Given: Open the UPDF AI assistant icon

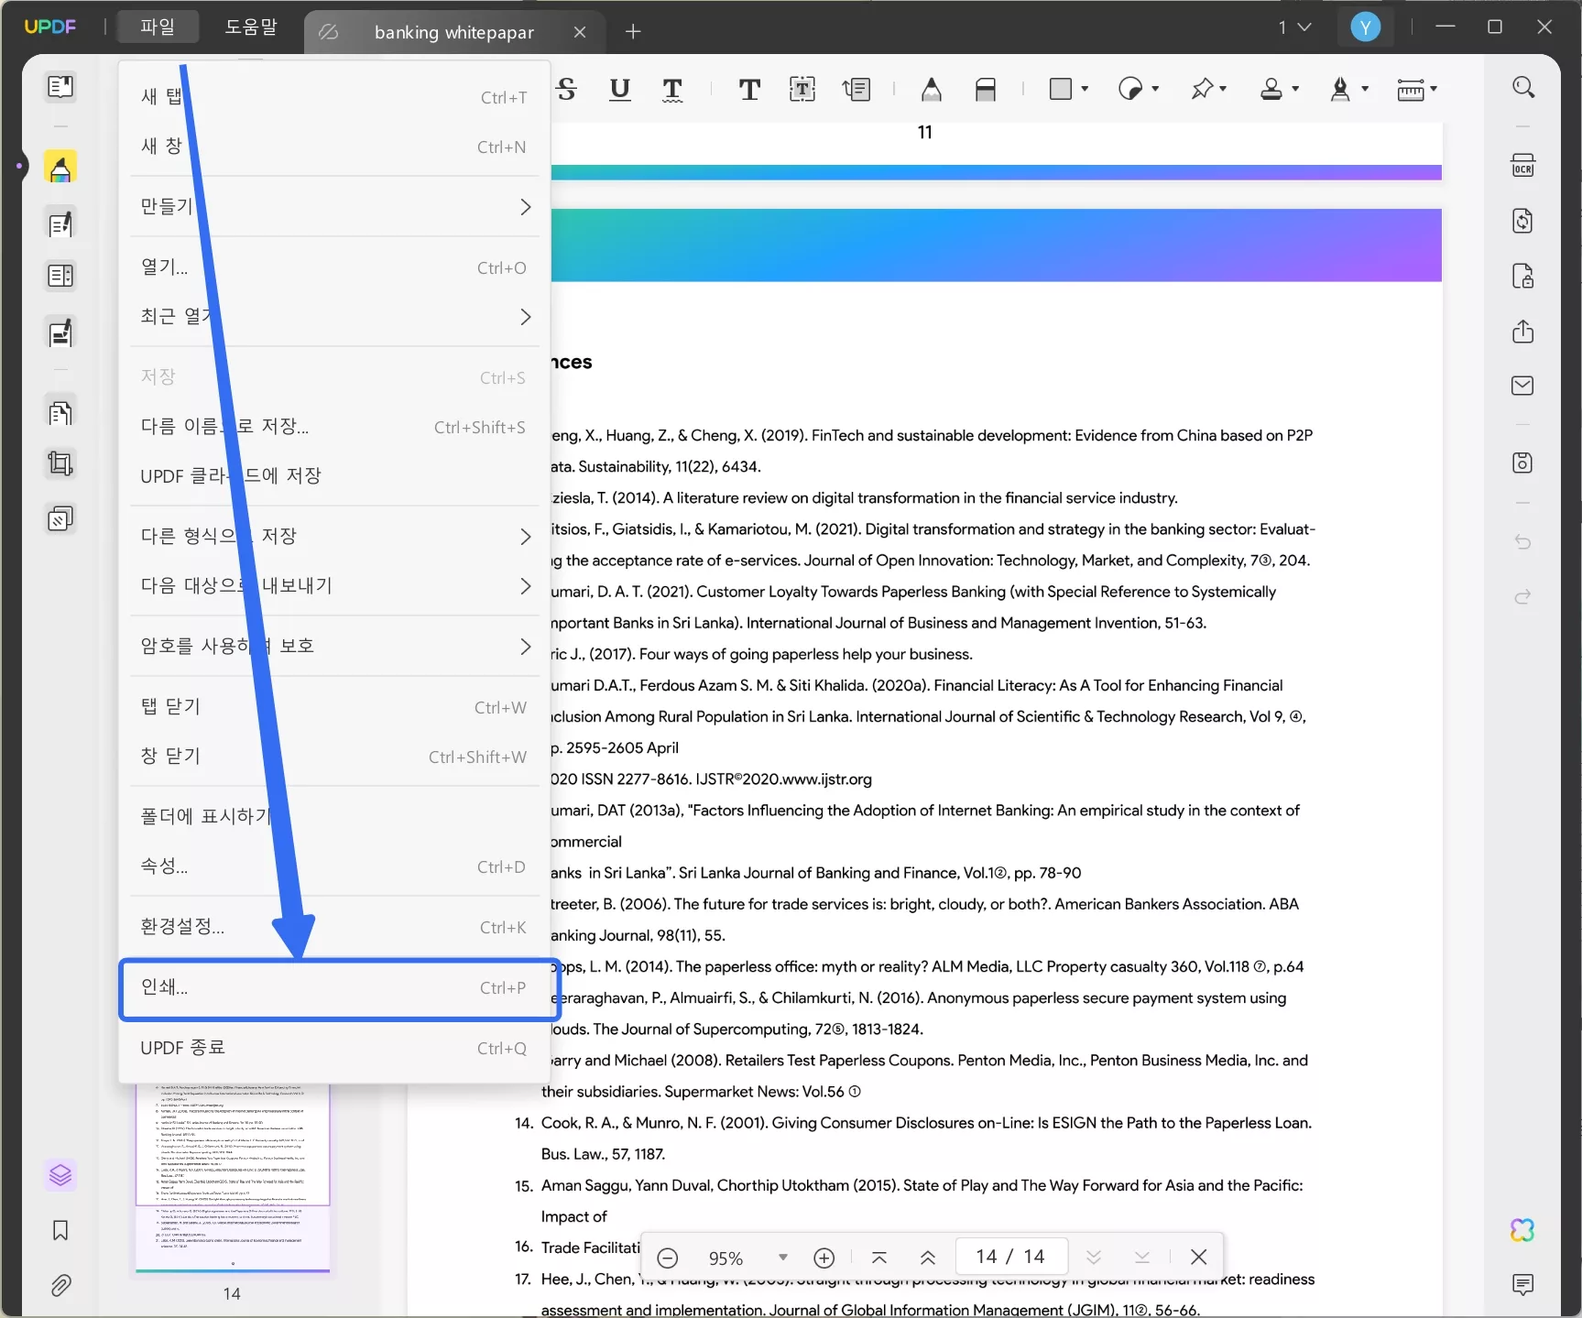Looking at the screenshot, I should click(1522, 1230).
